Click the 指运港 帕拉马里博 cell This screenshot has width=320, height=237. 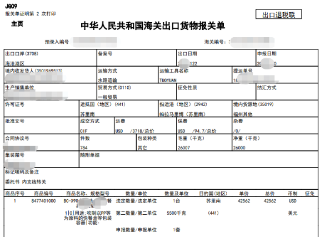click(195, 108)
